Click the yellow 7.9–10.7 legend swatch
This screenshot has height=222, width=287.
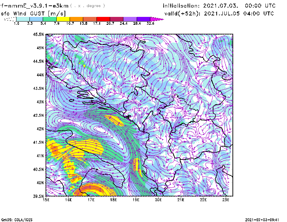[63, 19]
